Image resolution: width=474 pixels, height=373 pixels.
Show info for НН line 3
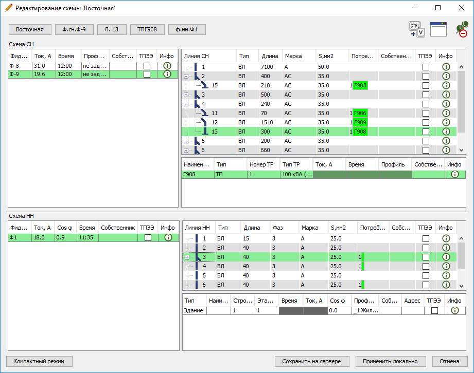(x=446, y=257)
